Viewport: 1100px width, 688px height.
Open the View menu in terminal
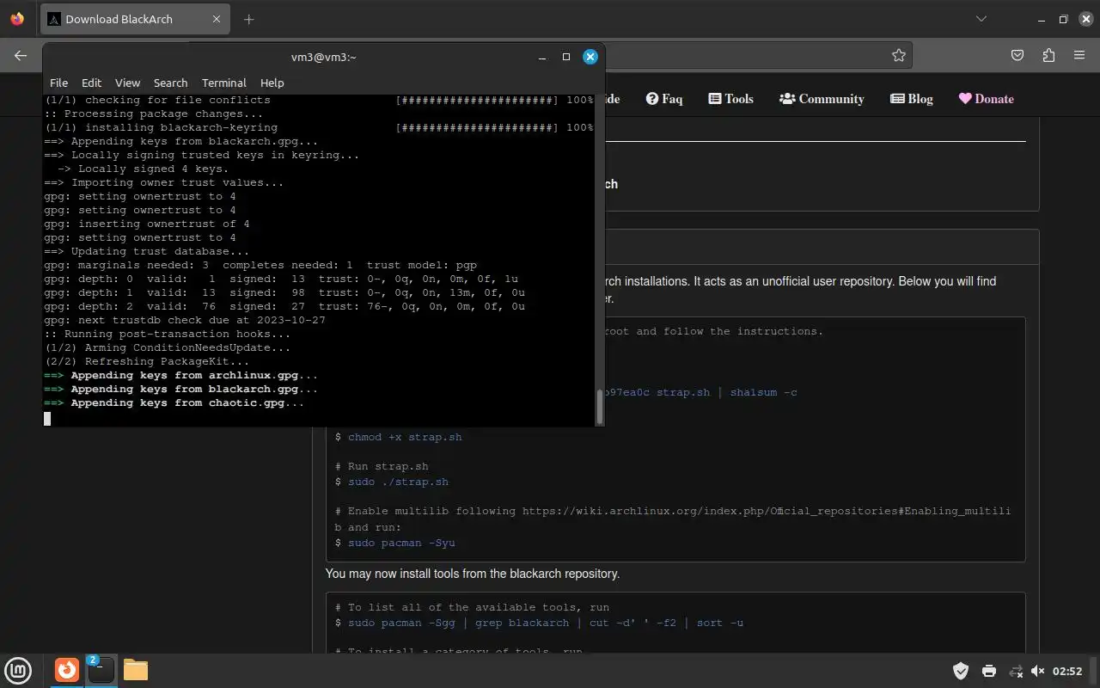click(x=127, y=83)
